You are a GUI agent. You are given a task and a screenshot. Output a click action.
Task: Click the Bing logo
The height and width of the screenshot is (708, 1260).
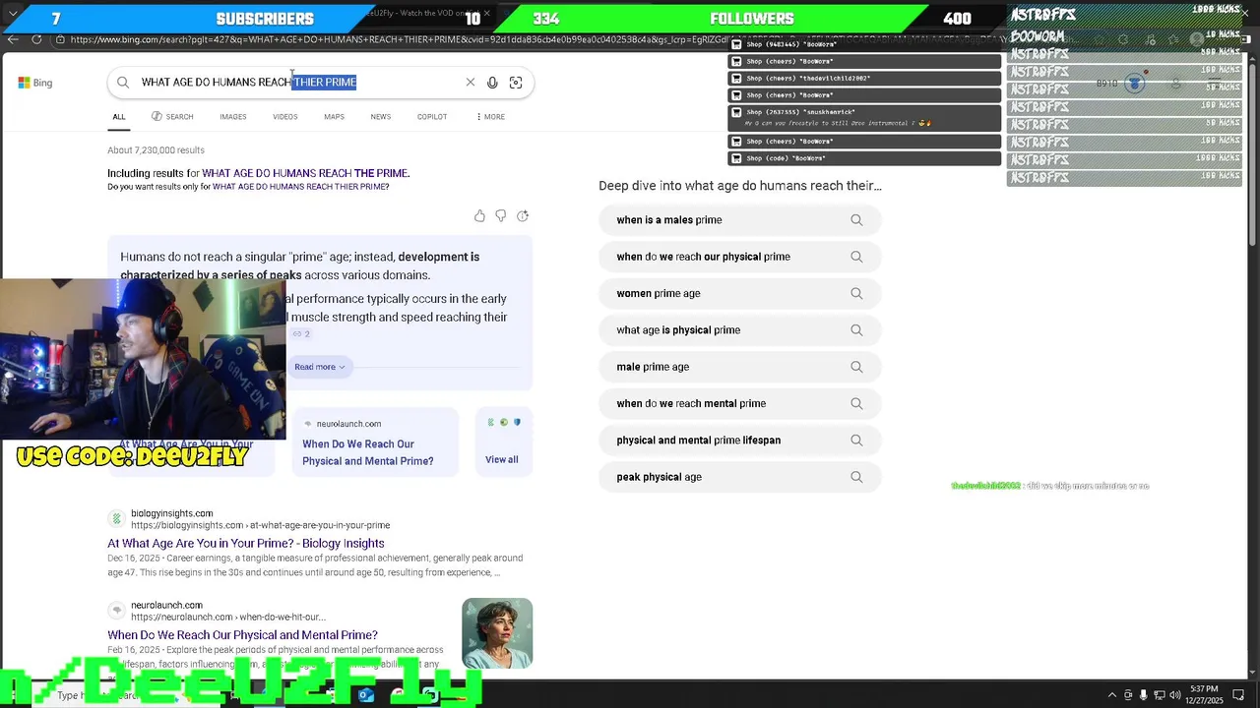34,83
